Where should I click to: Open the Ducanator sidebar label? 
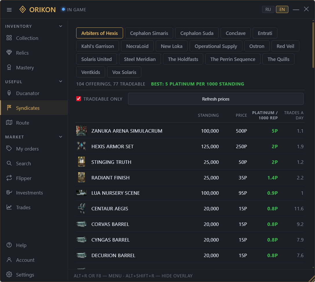pos(28,93)
